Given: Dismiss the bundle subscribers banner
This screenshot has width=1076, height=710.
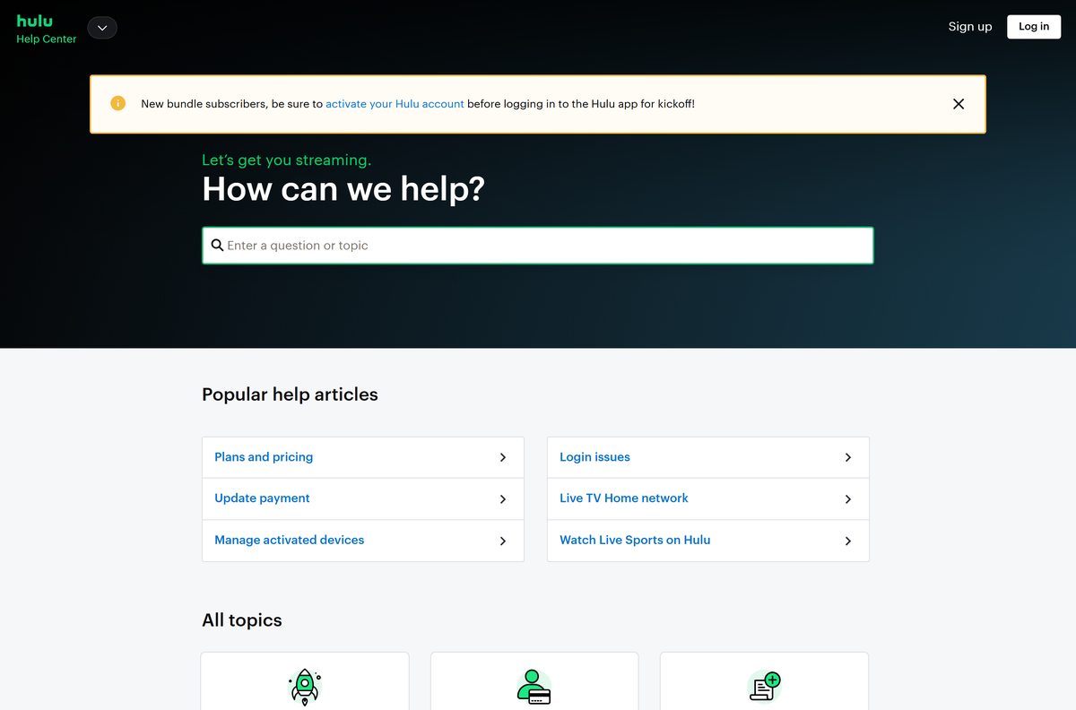Looking at the screenshot, I should click(x=959, y=104).
